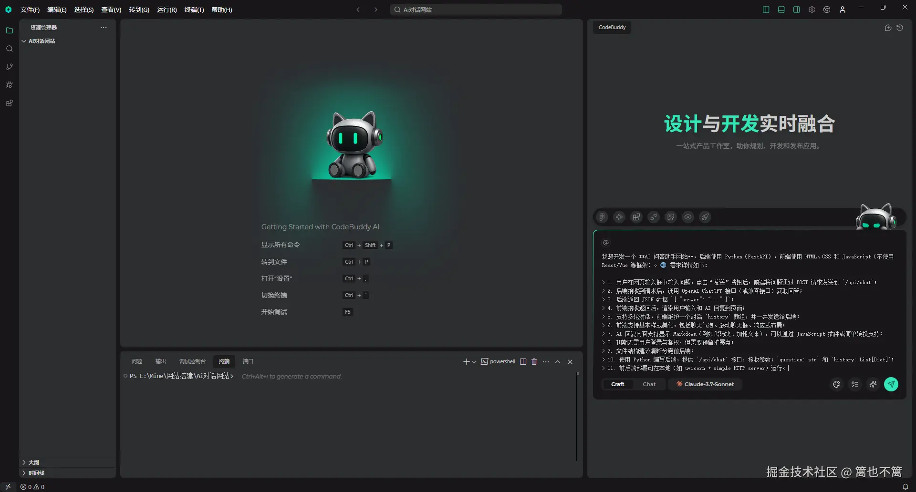Maximize the terminal panel
The width and height of the screenshot is (916, 492).
pyautogui.click(x=558, y=362)
